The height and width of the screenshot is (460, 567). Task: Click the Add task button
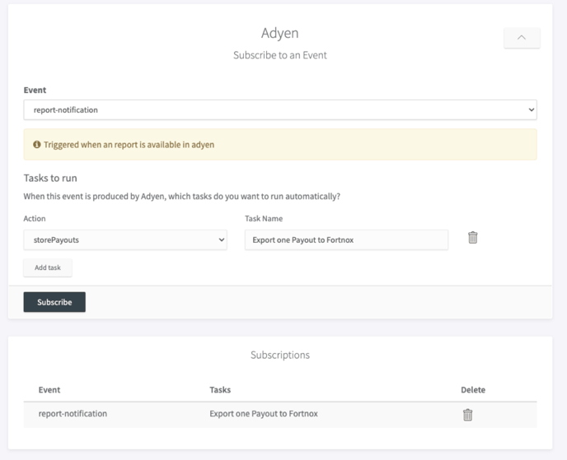tap(47, 267)
